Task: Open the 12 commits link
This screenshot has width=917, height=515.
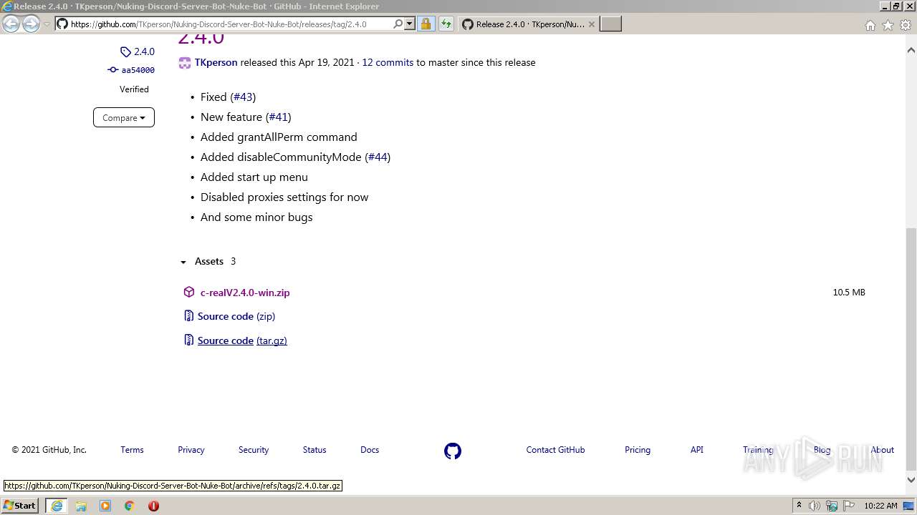Action: click(x=388, y=62)
